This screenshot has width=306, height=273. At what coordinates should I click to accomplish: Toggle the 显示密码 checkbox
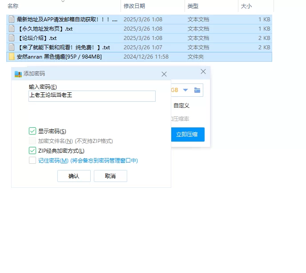(x=32, y=131)
